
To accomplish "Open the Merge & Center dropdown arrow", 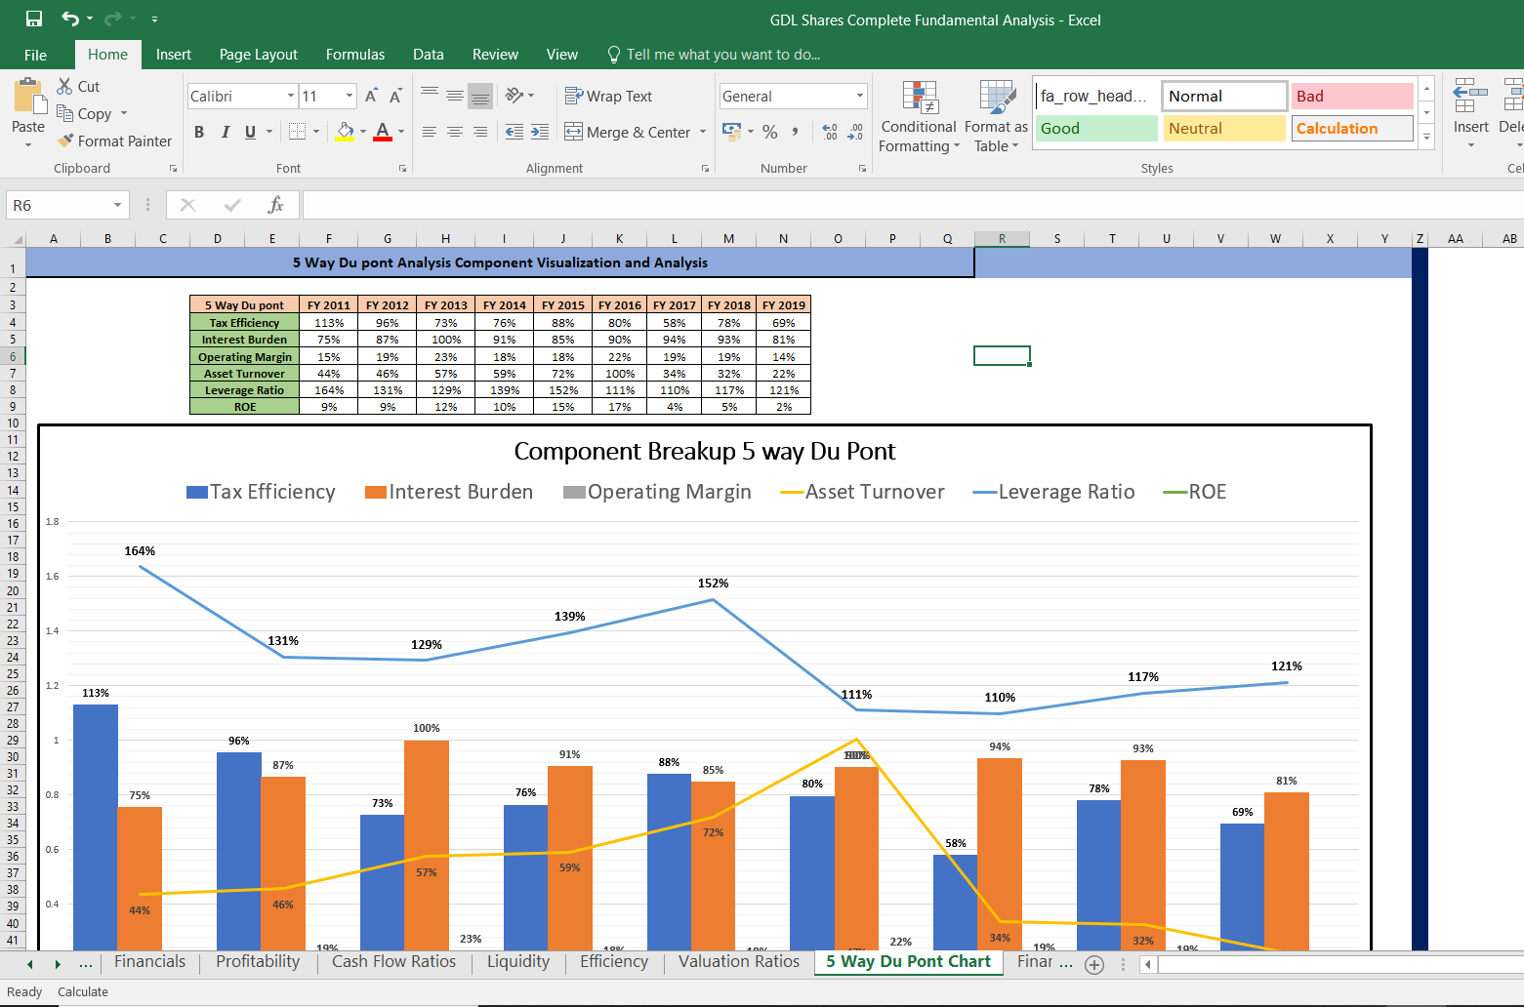I will tap(703, 132).
